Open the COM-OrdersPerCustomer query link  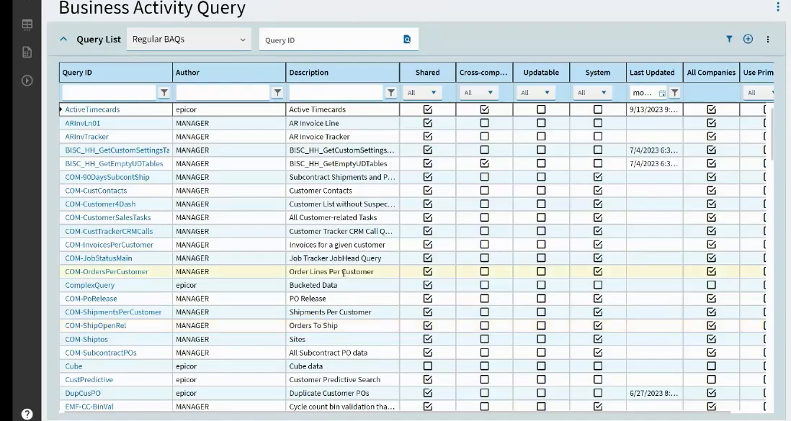pos(107,272)
